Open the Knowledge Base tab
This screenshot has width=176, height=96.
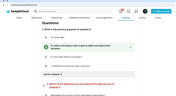tap(104, 18)
